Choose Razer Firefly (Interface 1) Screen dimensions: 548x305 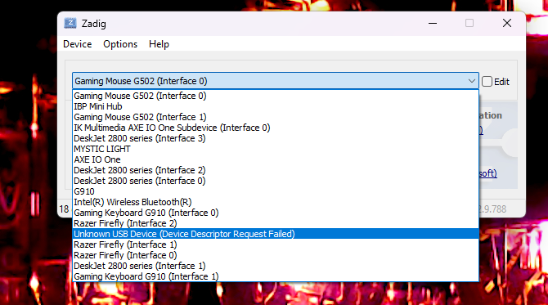click(276, 244)
